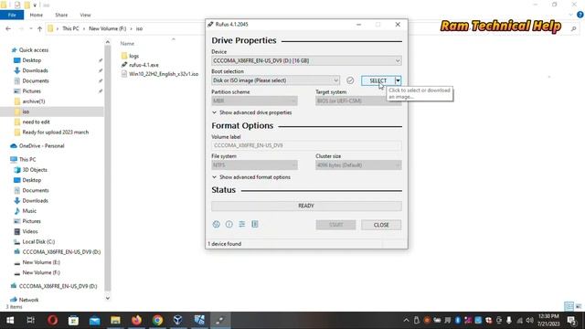Launch Opera from the taskbar
The image size is (585, 329).
pyautogui.click(x=53, y=321)
